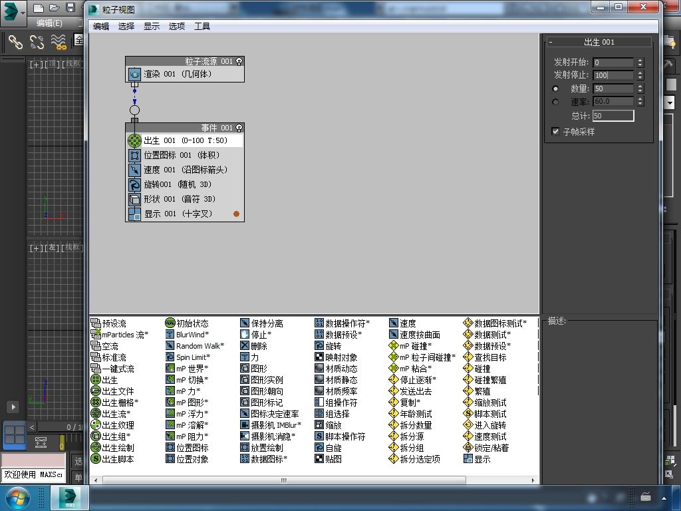681x511 pixels.
Task: Open the 选项 menu
Action: point(177,27)
